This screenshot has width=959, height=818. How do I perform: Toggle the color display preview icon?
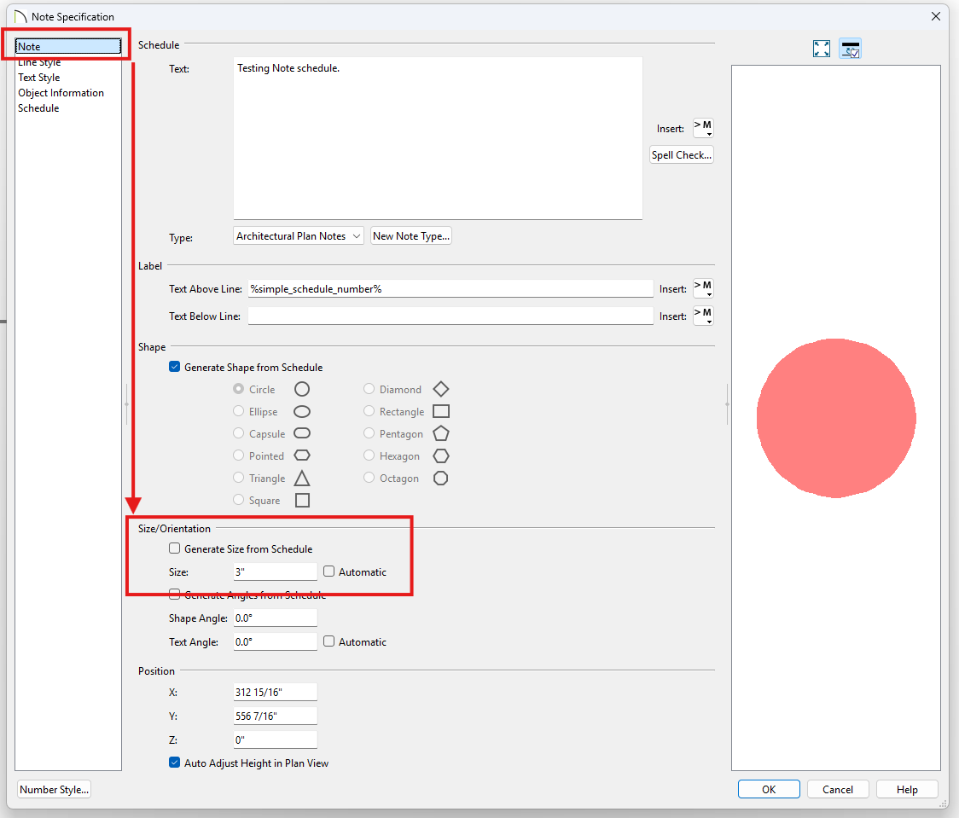[x=850, y=49]
